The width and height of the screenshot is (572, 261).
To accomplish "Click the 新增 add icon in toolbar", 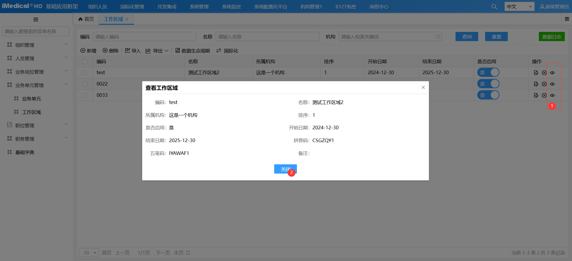I will click(83, 51).
